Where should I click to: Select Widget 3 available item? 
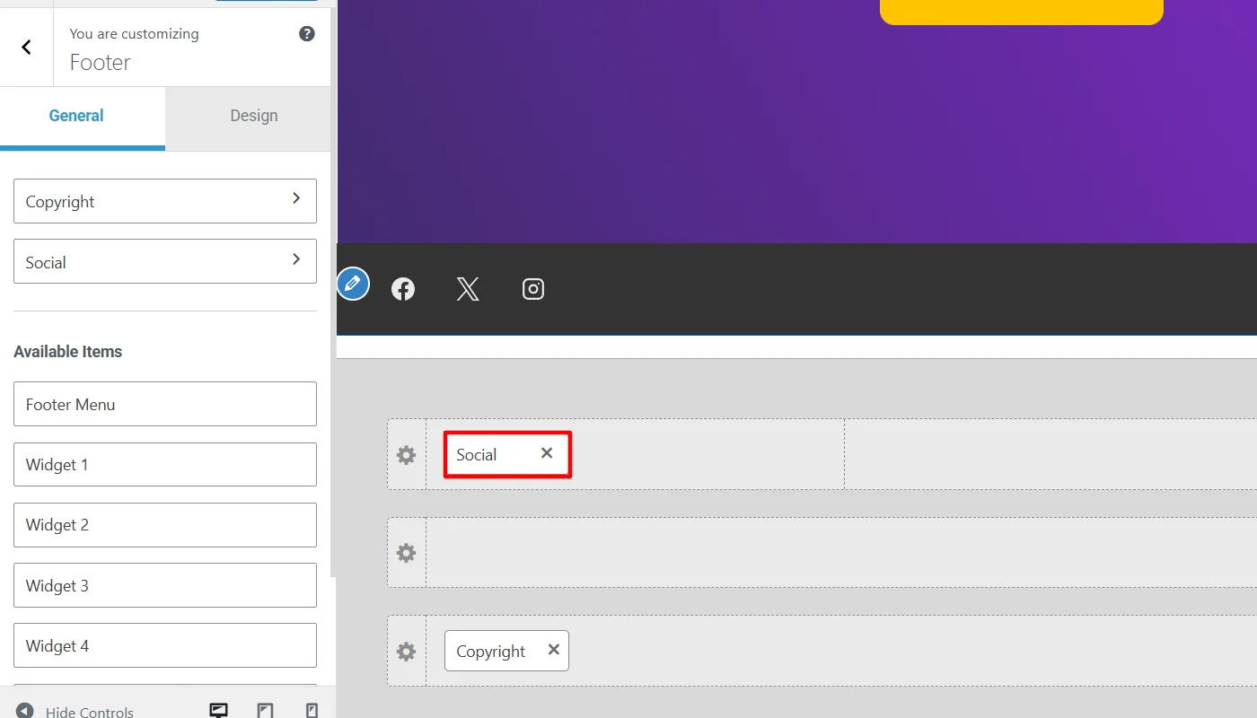point(165,585)
